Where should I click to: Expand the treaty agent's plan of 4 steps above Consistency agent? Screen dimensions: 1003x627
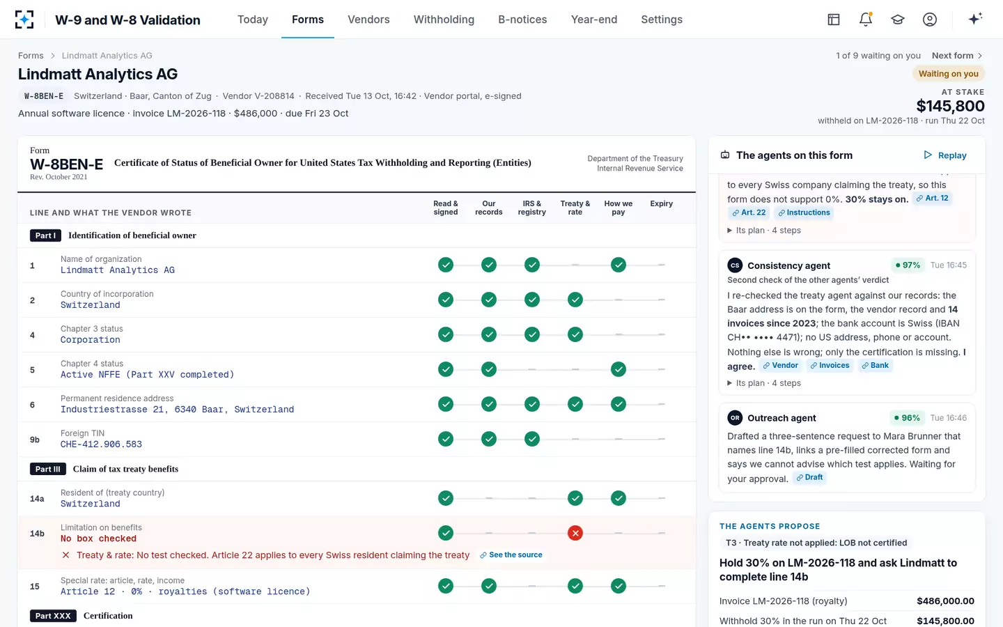tap(764, 231)
